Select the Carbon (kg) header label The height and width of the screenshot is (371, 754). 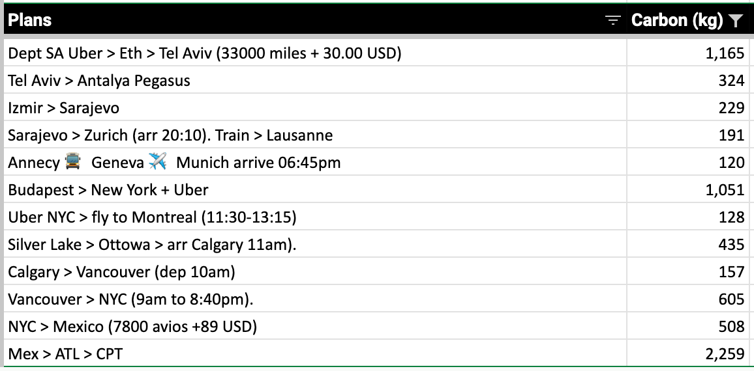676,20
